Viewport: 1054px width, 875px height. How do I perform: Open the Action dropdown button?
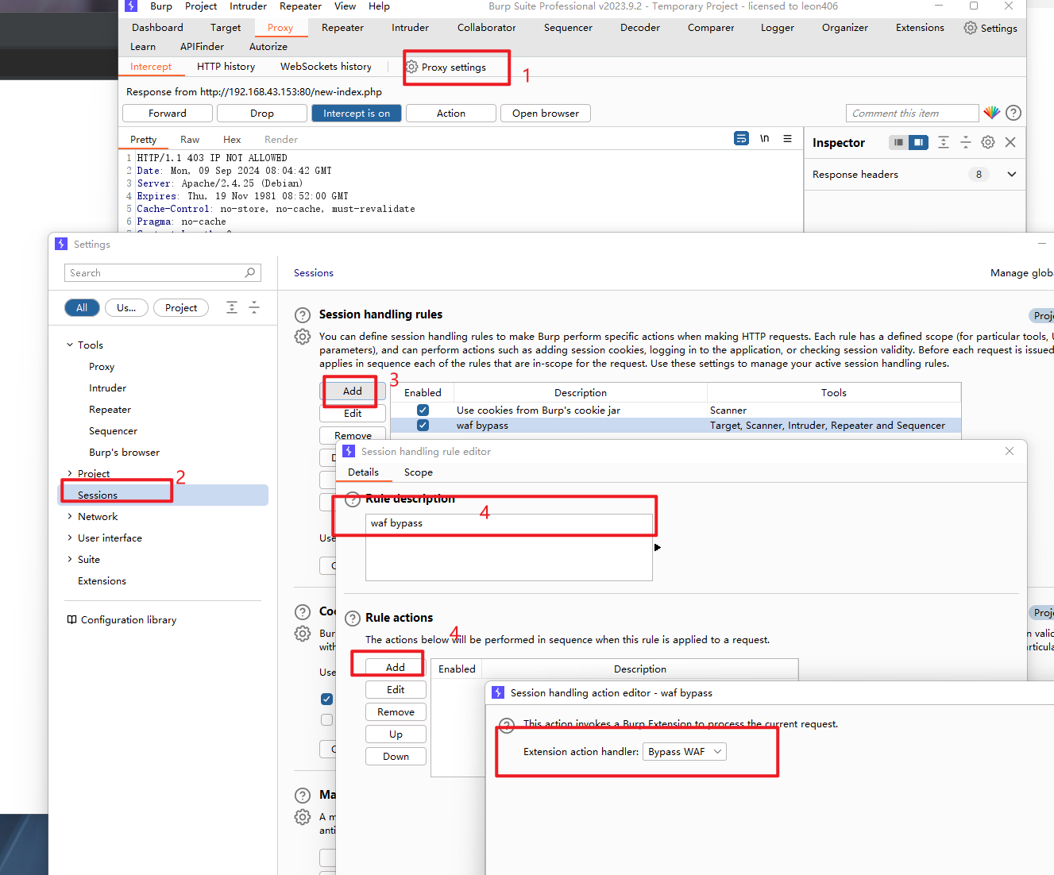click(x=451, y=114)
